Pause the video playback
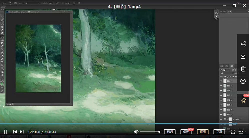This screenshot has width=249, height=138. (x=5, y=132)
